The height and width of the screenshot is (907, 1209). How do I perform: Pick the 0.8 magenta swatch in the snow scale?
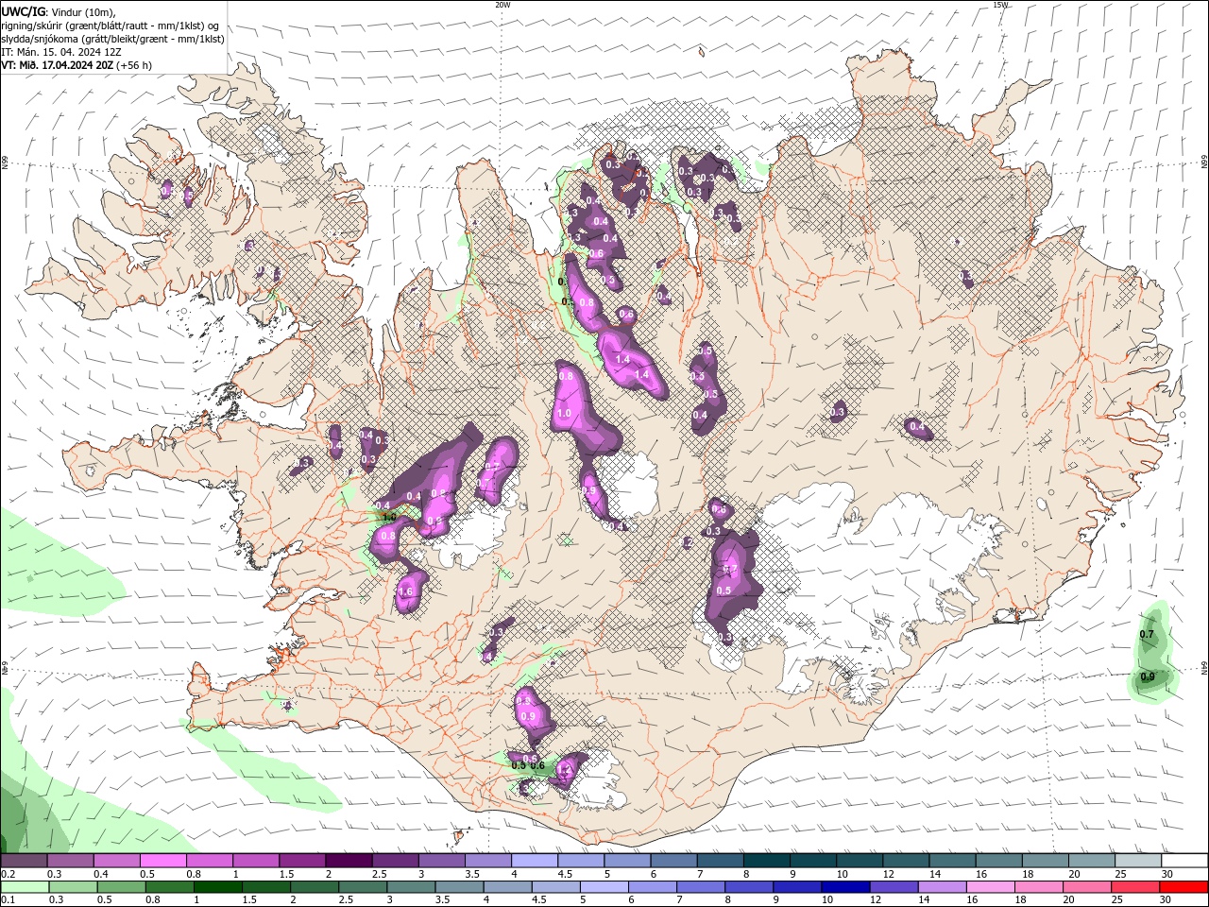[209, 861]
